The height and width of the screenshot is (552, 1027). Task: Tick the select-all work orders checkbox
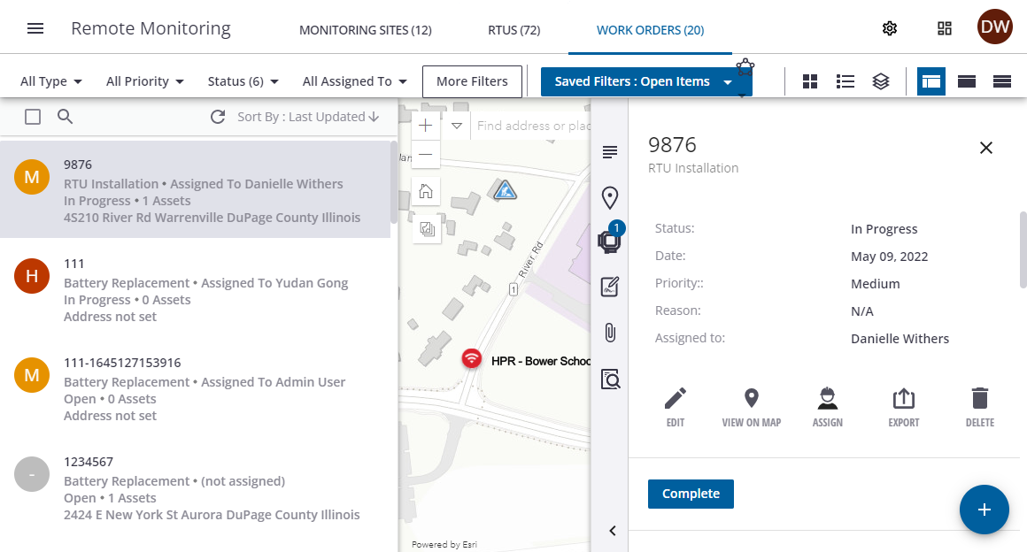[x=33, y=117]
